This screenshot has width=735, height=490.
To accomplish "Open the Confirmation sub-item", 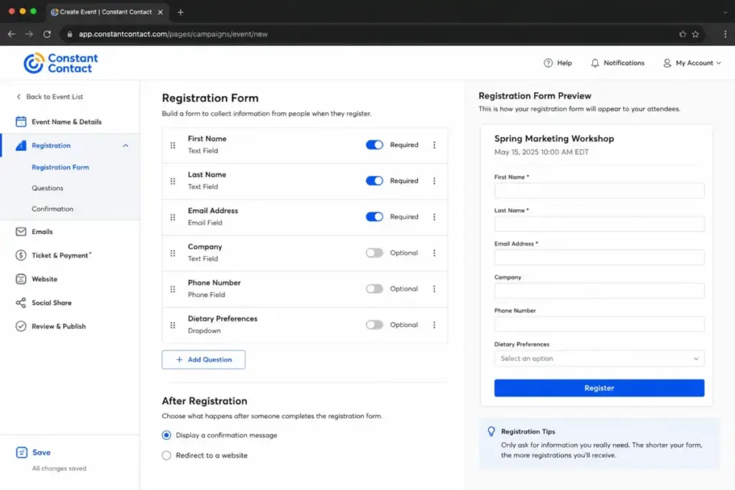I will [x=52, y=209].
